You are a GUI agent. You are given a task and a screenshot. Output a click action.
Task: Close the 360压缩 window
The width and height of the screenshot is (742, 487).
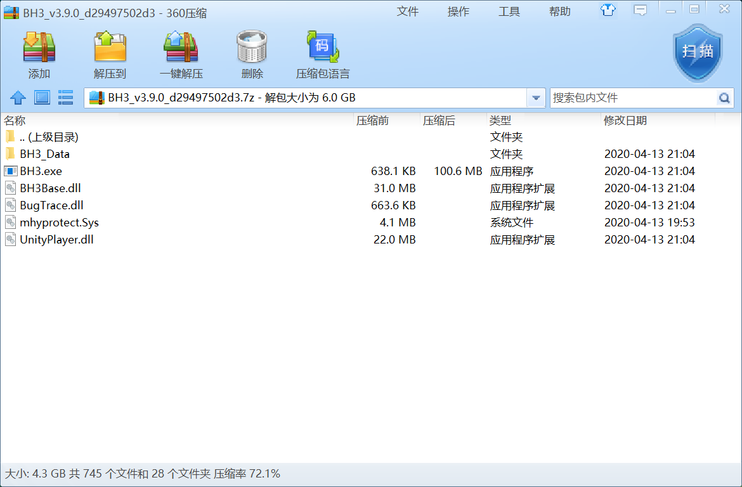[x=724, y=9]
